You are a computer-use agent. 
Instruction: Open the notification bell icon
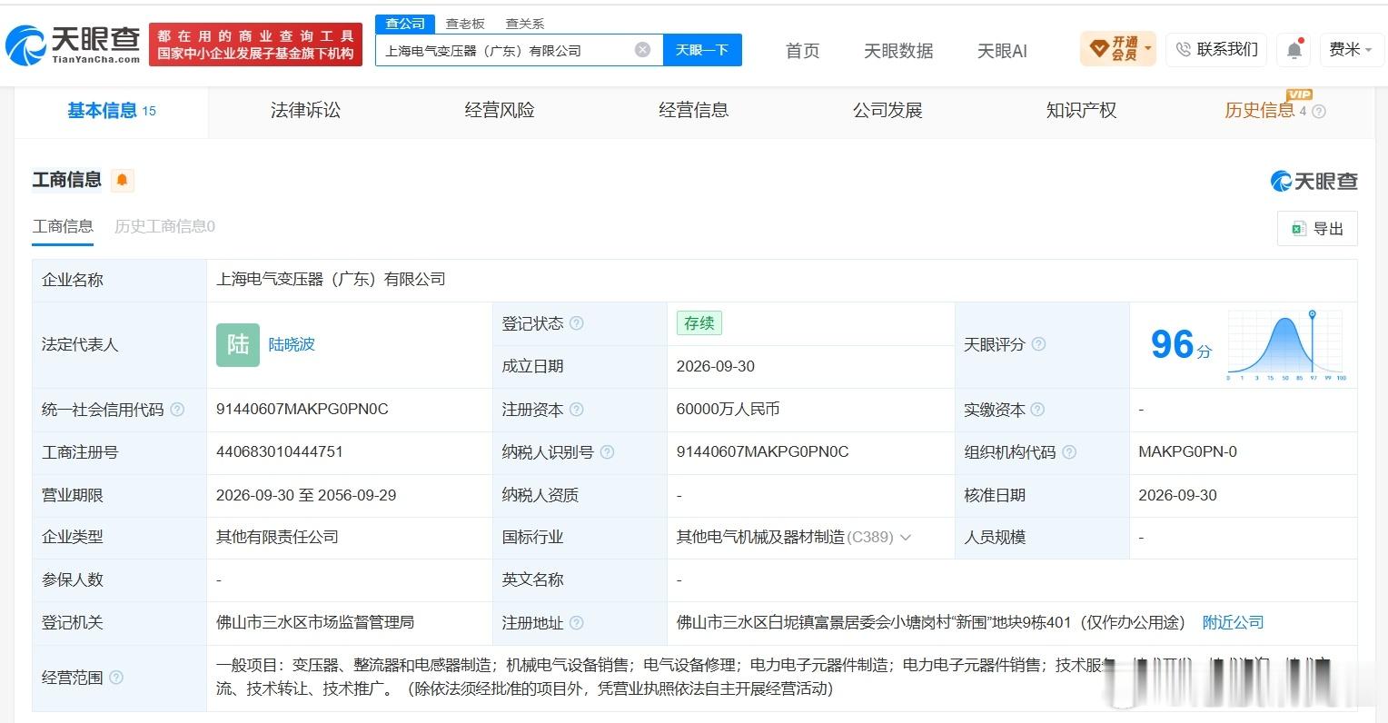[x=1294, y=50]
